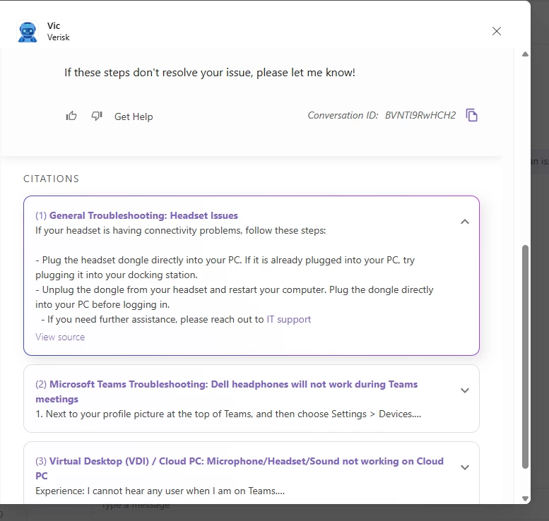Viewport: 549px width, 521px height.
Task: Copy the Conversation ID to clipboard
Action: pyautogui.click(x=471, y=115)
